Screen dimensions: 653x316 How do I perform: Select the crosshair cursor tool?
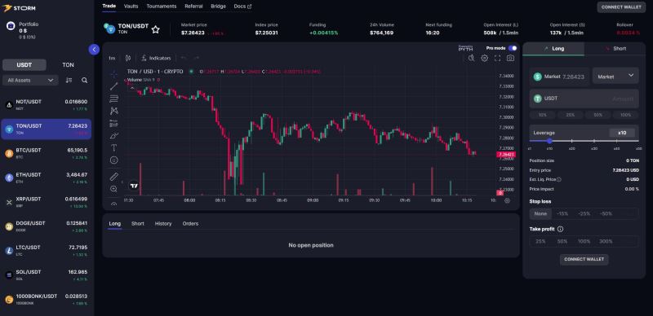click(113, 74)
